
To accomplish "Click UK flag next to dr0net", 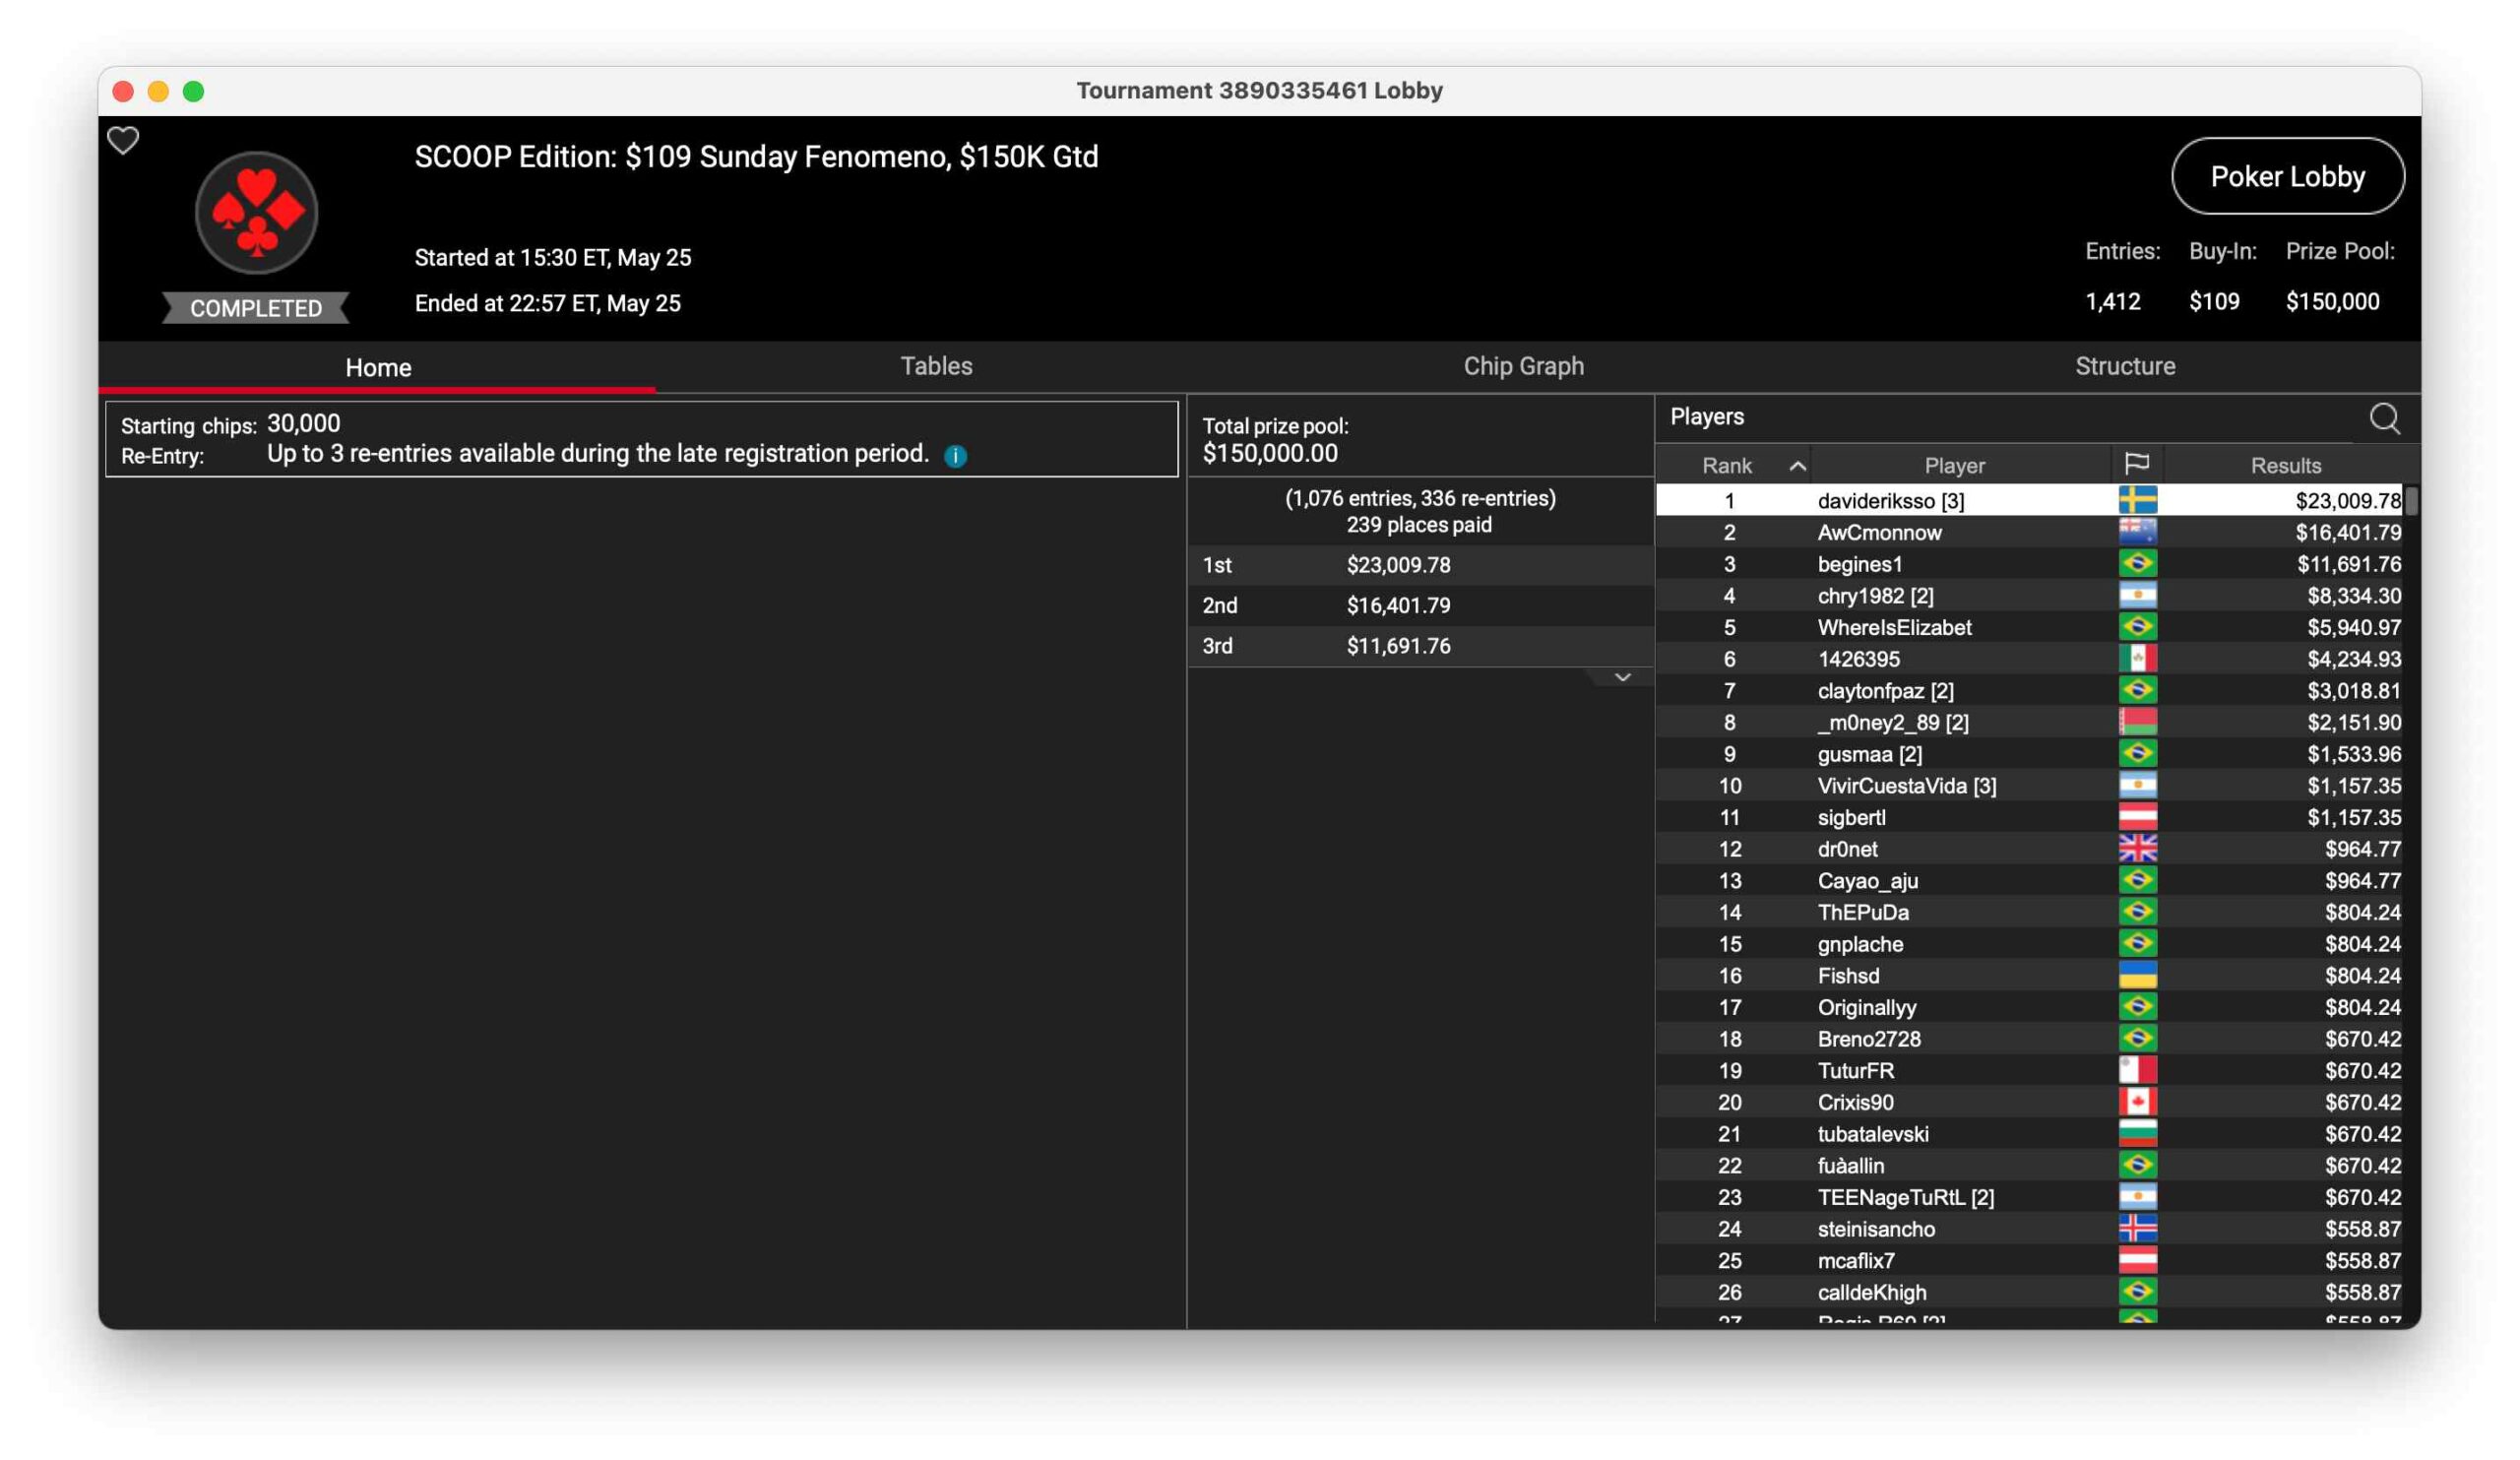I will click(x=2137, y=849).
